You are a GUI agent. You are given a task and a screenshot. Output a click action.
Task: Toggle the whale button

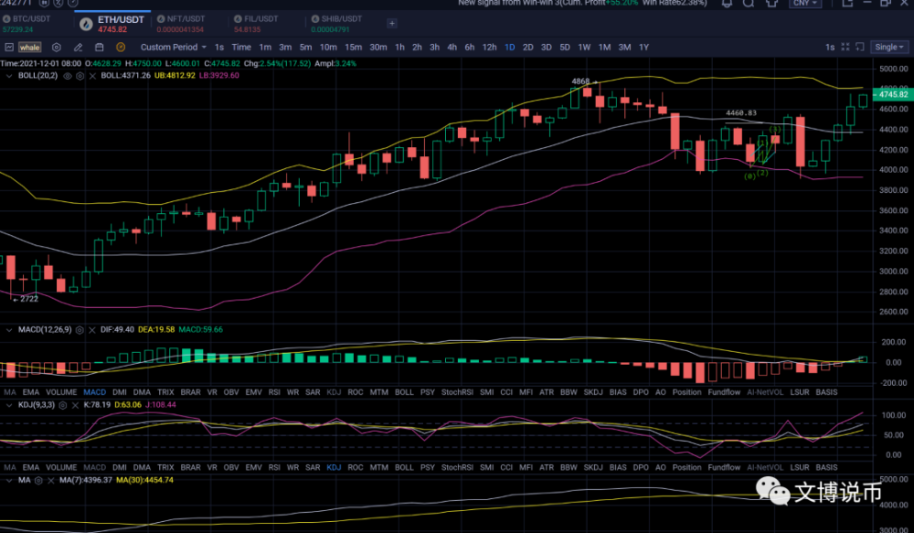30,48
